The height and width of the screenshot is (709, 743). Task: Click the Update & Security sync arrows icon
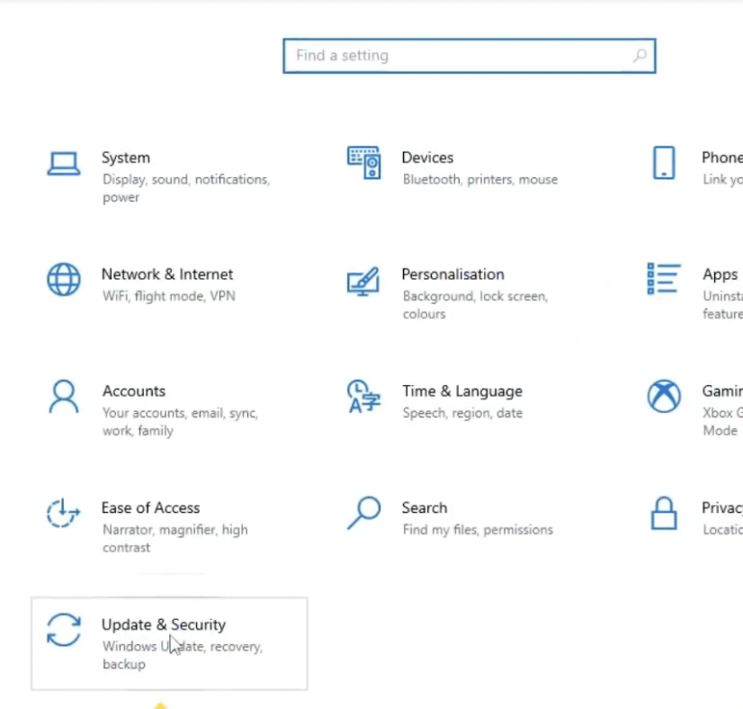tap(64, 630)
